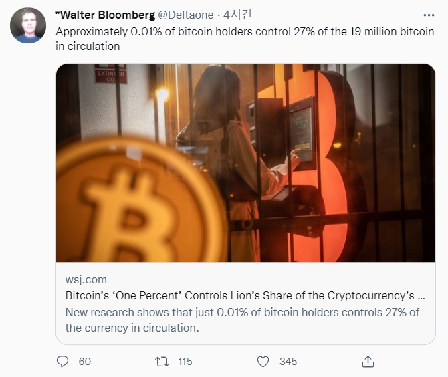Open the wsj.com domain label on card

tap(86, 279)
